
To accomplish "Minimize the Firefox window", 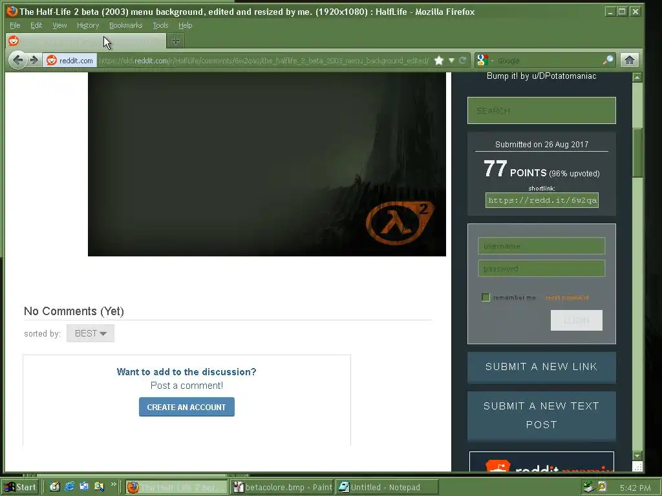I will pyautogui.click(x=610, y=12).
